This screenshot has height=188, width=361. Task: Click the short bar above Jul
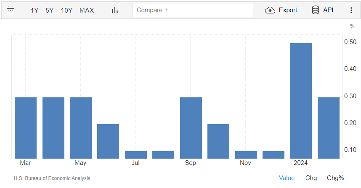point(136,154)
